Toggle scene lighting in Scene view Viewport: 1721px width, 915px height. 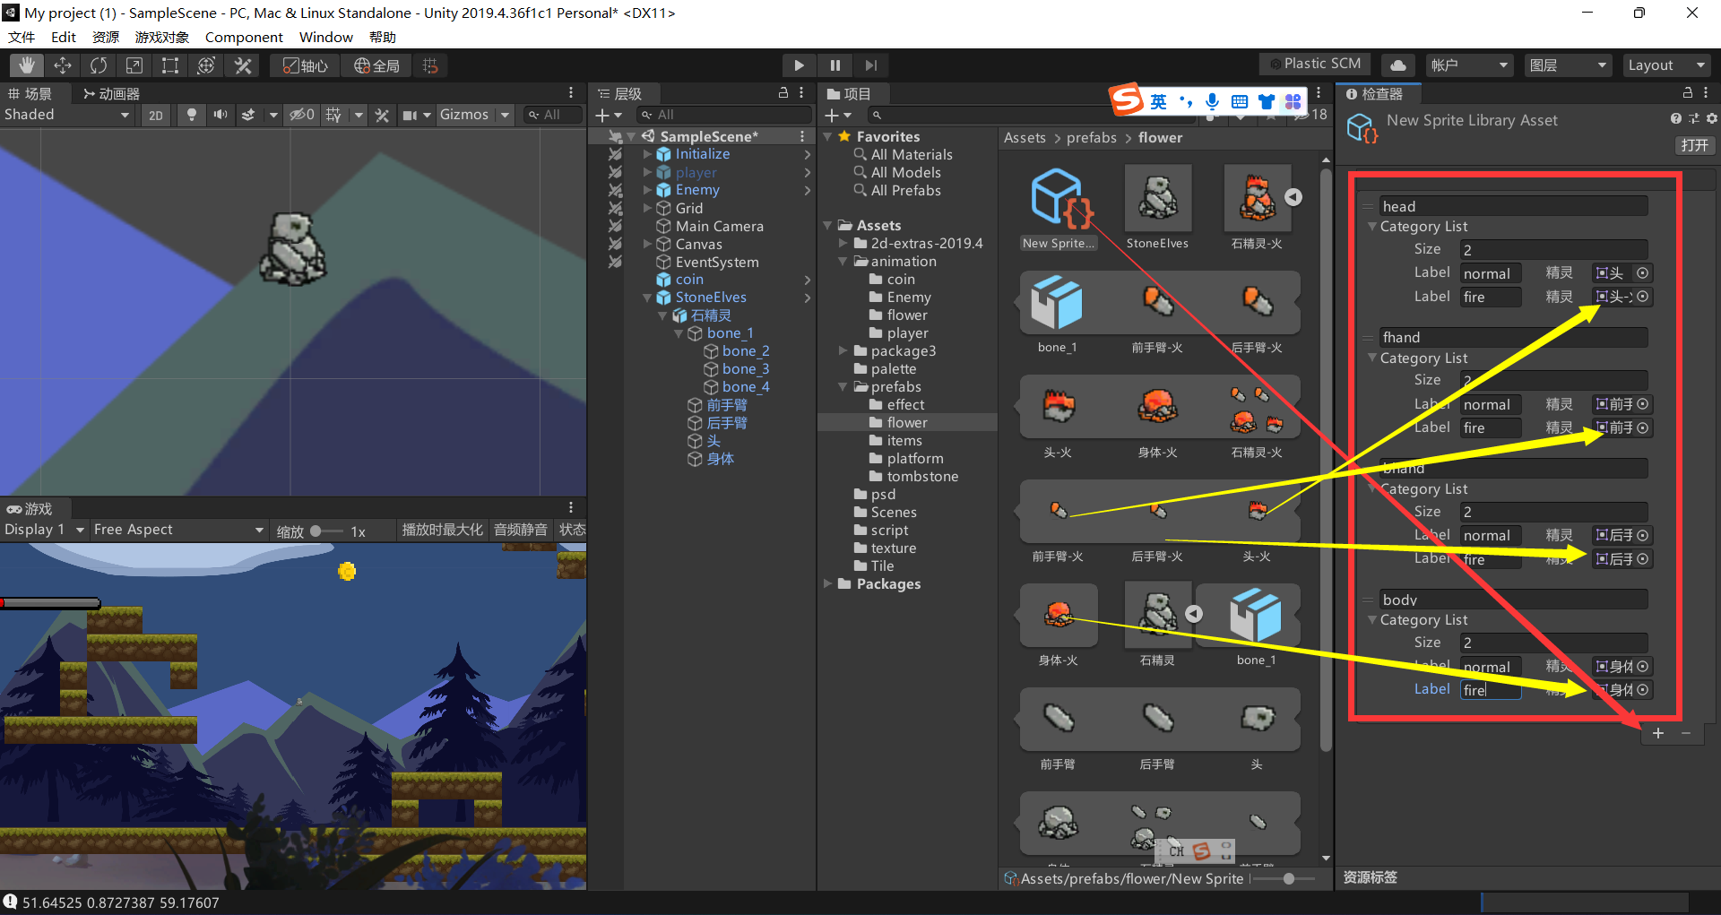192,115
